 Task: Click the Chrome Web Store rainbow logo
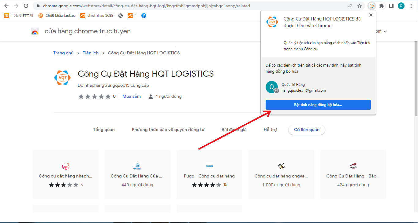[35, 31]
